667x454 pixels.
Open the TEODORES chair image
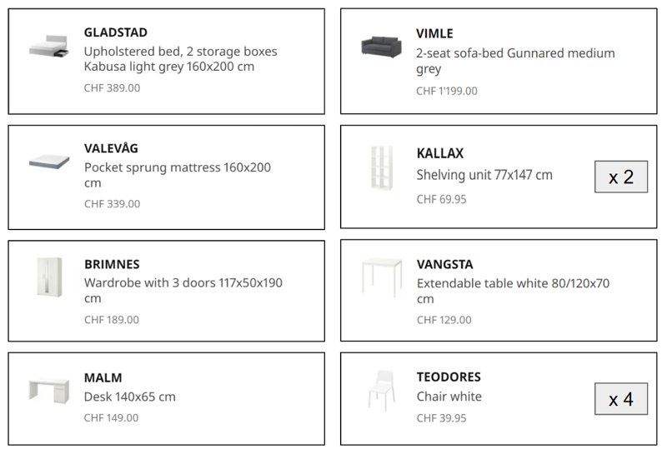pos(382,390)
